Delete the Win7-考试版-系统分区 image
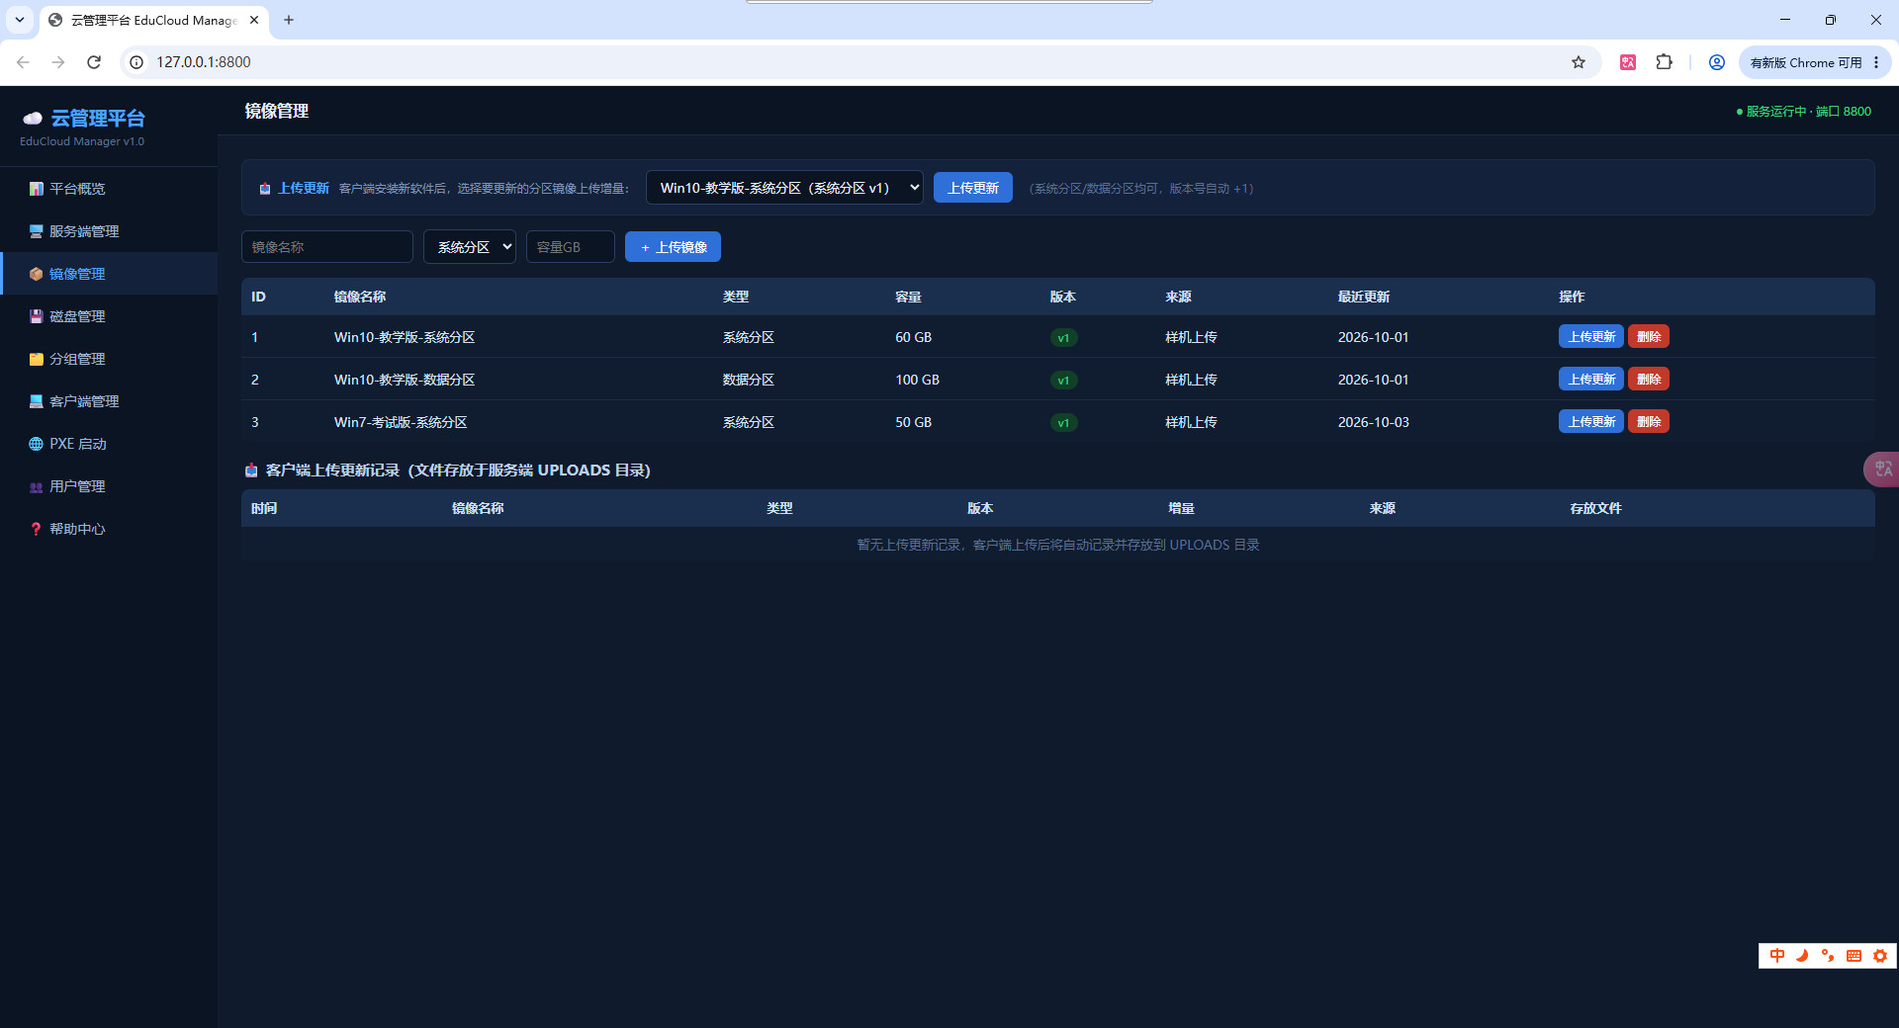The width and height of the screenshot is (1899, 1028). (x=1649, y=422)
